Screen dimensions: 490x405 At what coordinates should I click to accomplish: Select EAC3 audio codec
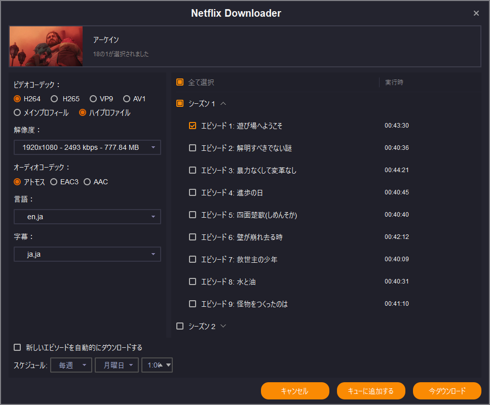click(54, 182)
